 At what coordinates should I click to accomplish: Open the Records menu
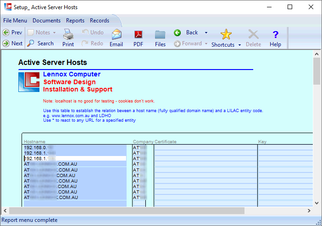(100, 21)
